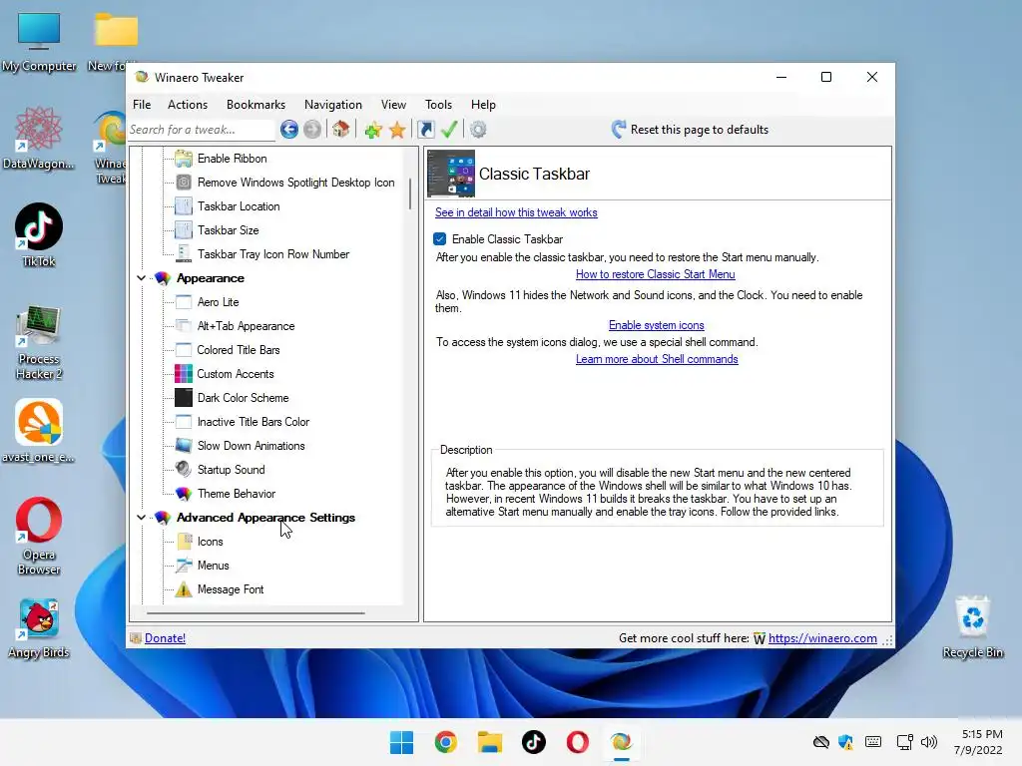Open the File menu
Viewport: 1022px width, 766px height.
click(x=142, y=104)
